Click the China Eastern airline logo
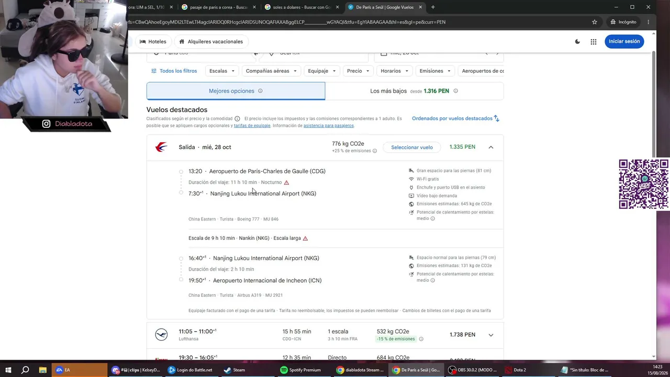 (161, 147)
